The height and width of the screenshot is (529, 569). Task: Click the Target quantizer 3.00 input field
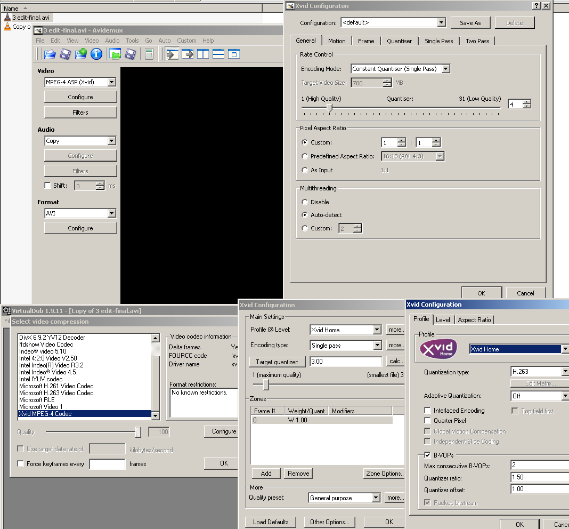(x=346, y=362)
